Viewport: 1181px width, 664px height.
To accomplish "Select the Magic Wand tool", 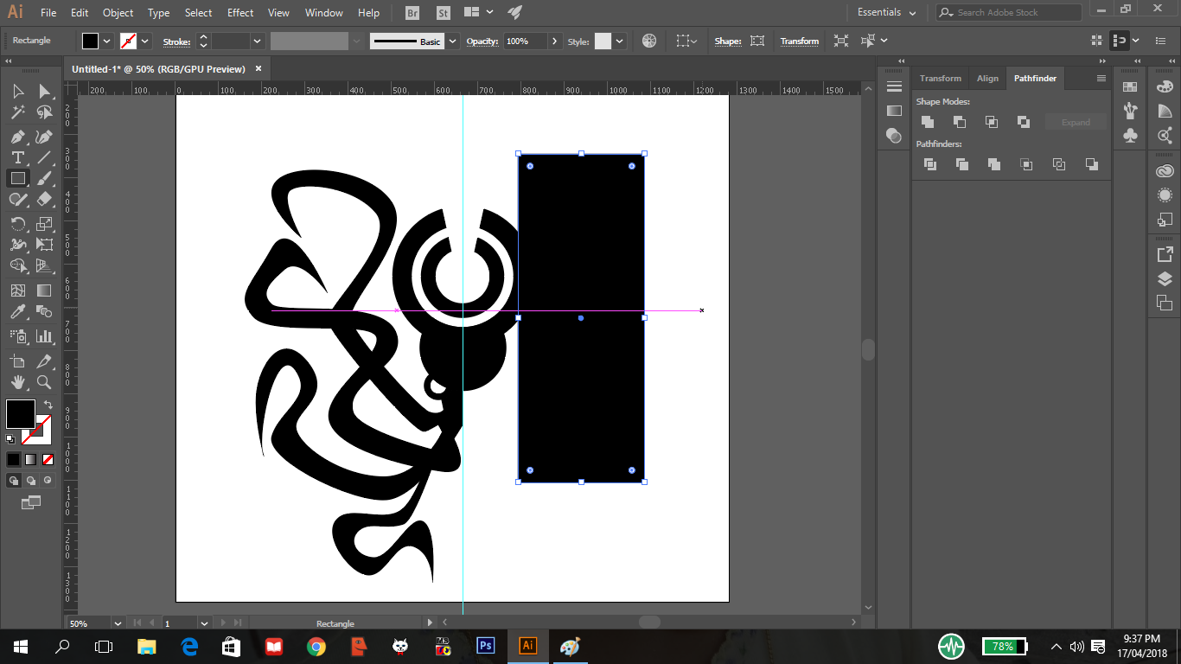I will click(x=17, y=113).
